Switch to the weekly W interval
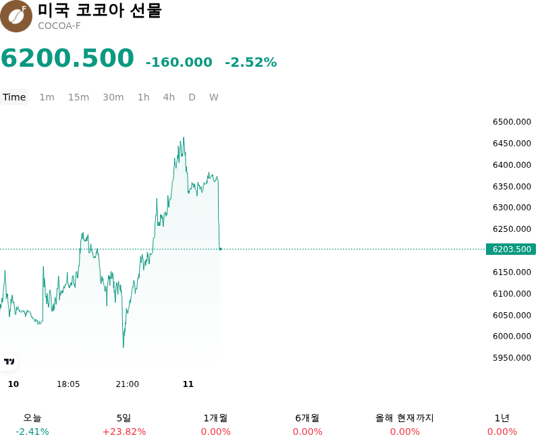Image resolution: width=540 pixels, height=445 pixels. tap(214, 97)
